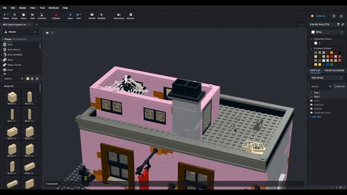Close the MOC Daily Prophet tab
This screenshot has width=347, height=195.
[29, 24]
